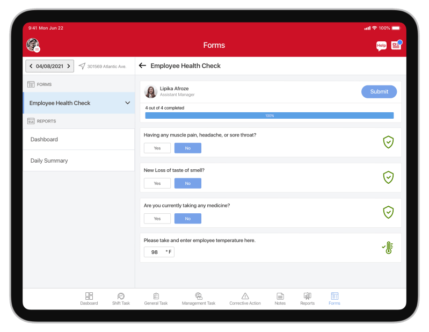The height and width of the screenshot is (332, 429).
Task: Click the Wi-Fi indicator in status bar
Action: point(375,28)
